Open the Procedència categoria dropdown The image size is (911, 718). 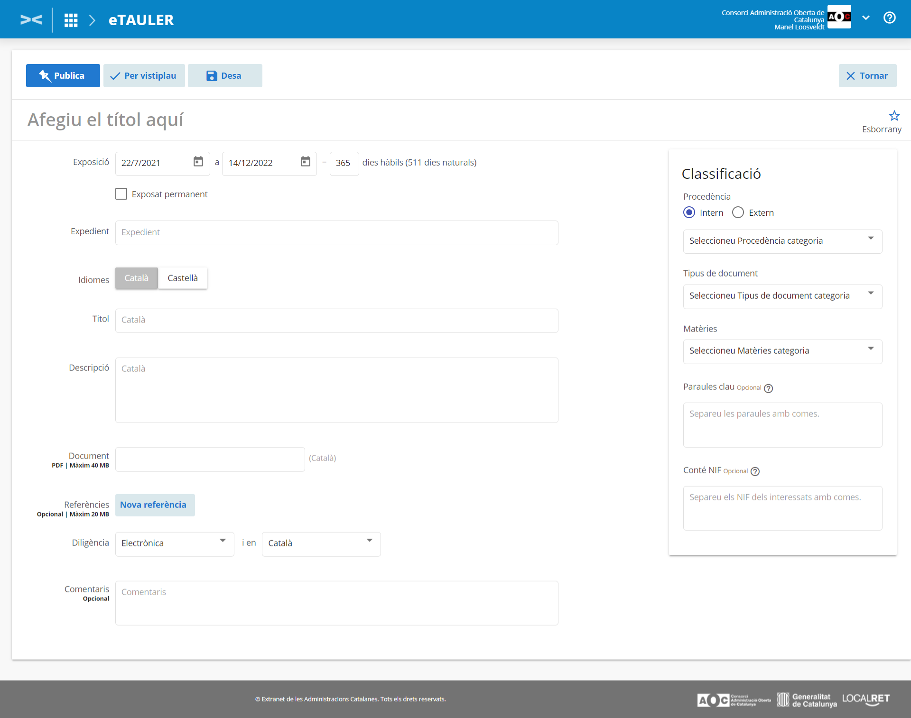point(782,241)
